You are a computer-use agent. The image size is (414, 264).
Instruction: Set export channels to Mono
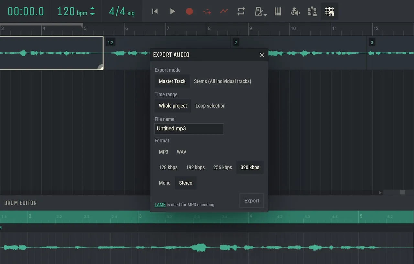coord(165,183)
